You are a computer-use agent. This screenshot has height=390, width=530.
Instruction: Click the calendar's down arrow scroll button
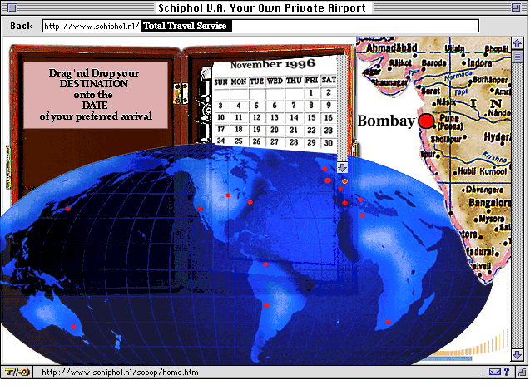click(342, 167)
